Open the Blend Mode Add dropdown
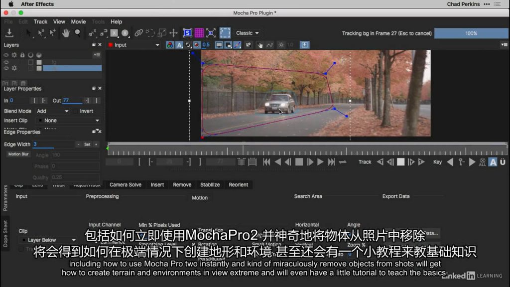The width and height of the screenshot is (510, 287). [x=52, y=111]
